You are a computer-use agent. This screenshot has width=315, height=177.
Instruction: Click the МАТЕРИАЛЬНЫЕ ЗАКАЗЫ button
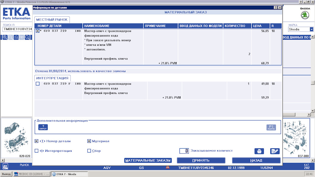click(x=148, y=160)
